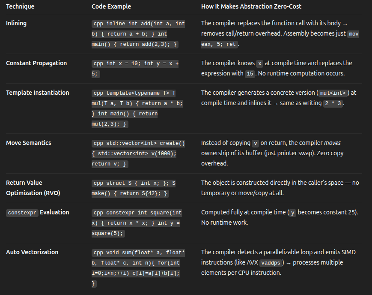This screenshot has height=295, width=372.
Task: Click the Constant Propagation technique cell
Action: [36, 63]
